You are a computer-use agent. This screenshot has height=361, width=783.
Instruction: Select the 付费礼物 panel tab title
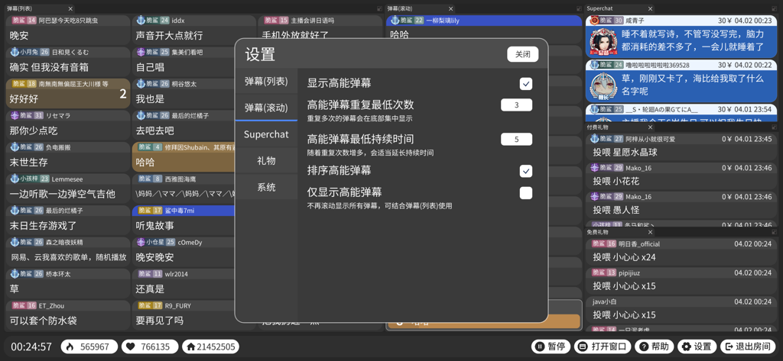point(597,127)
